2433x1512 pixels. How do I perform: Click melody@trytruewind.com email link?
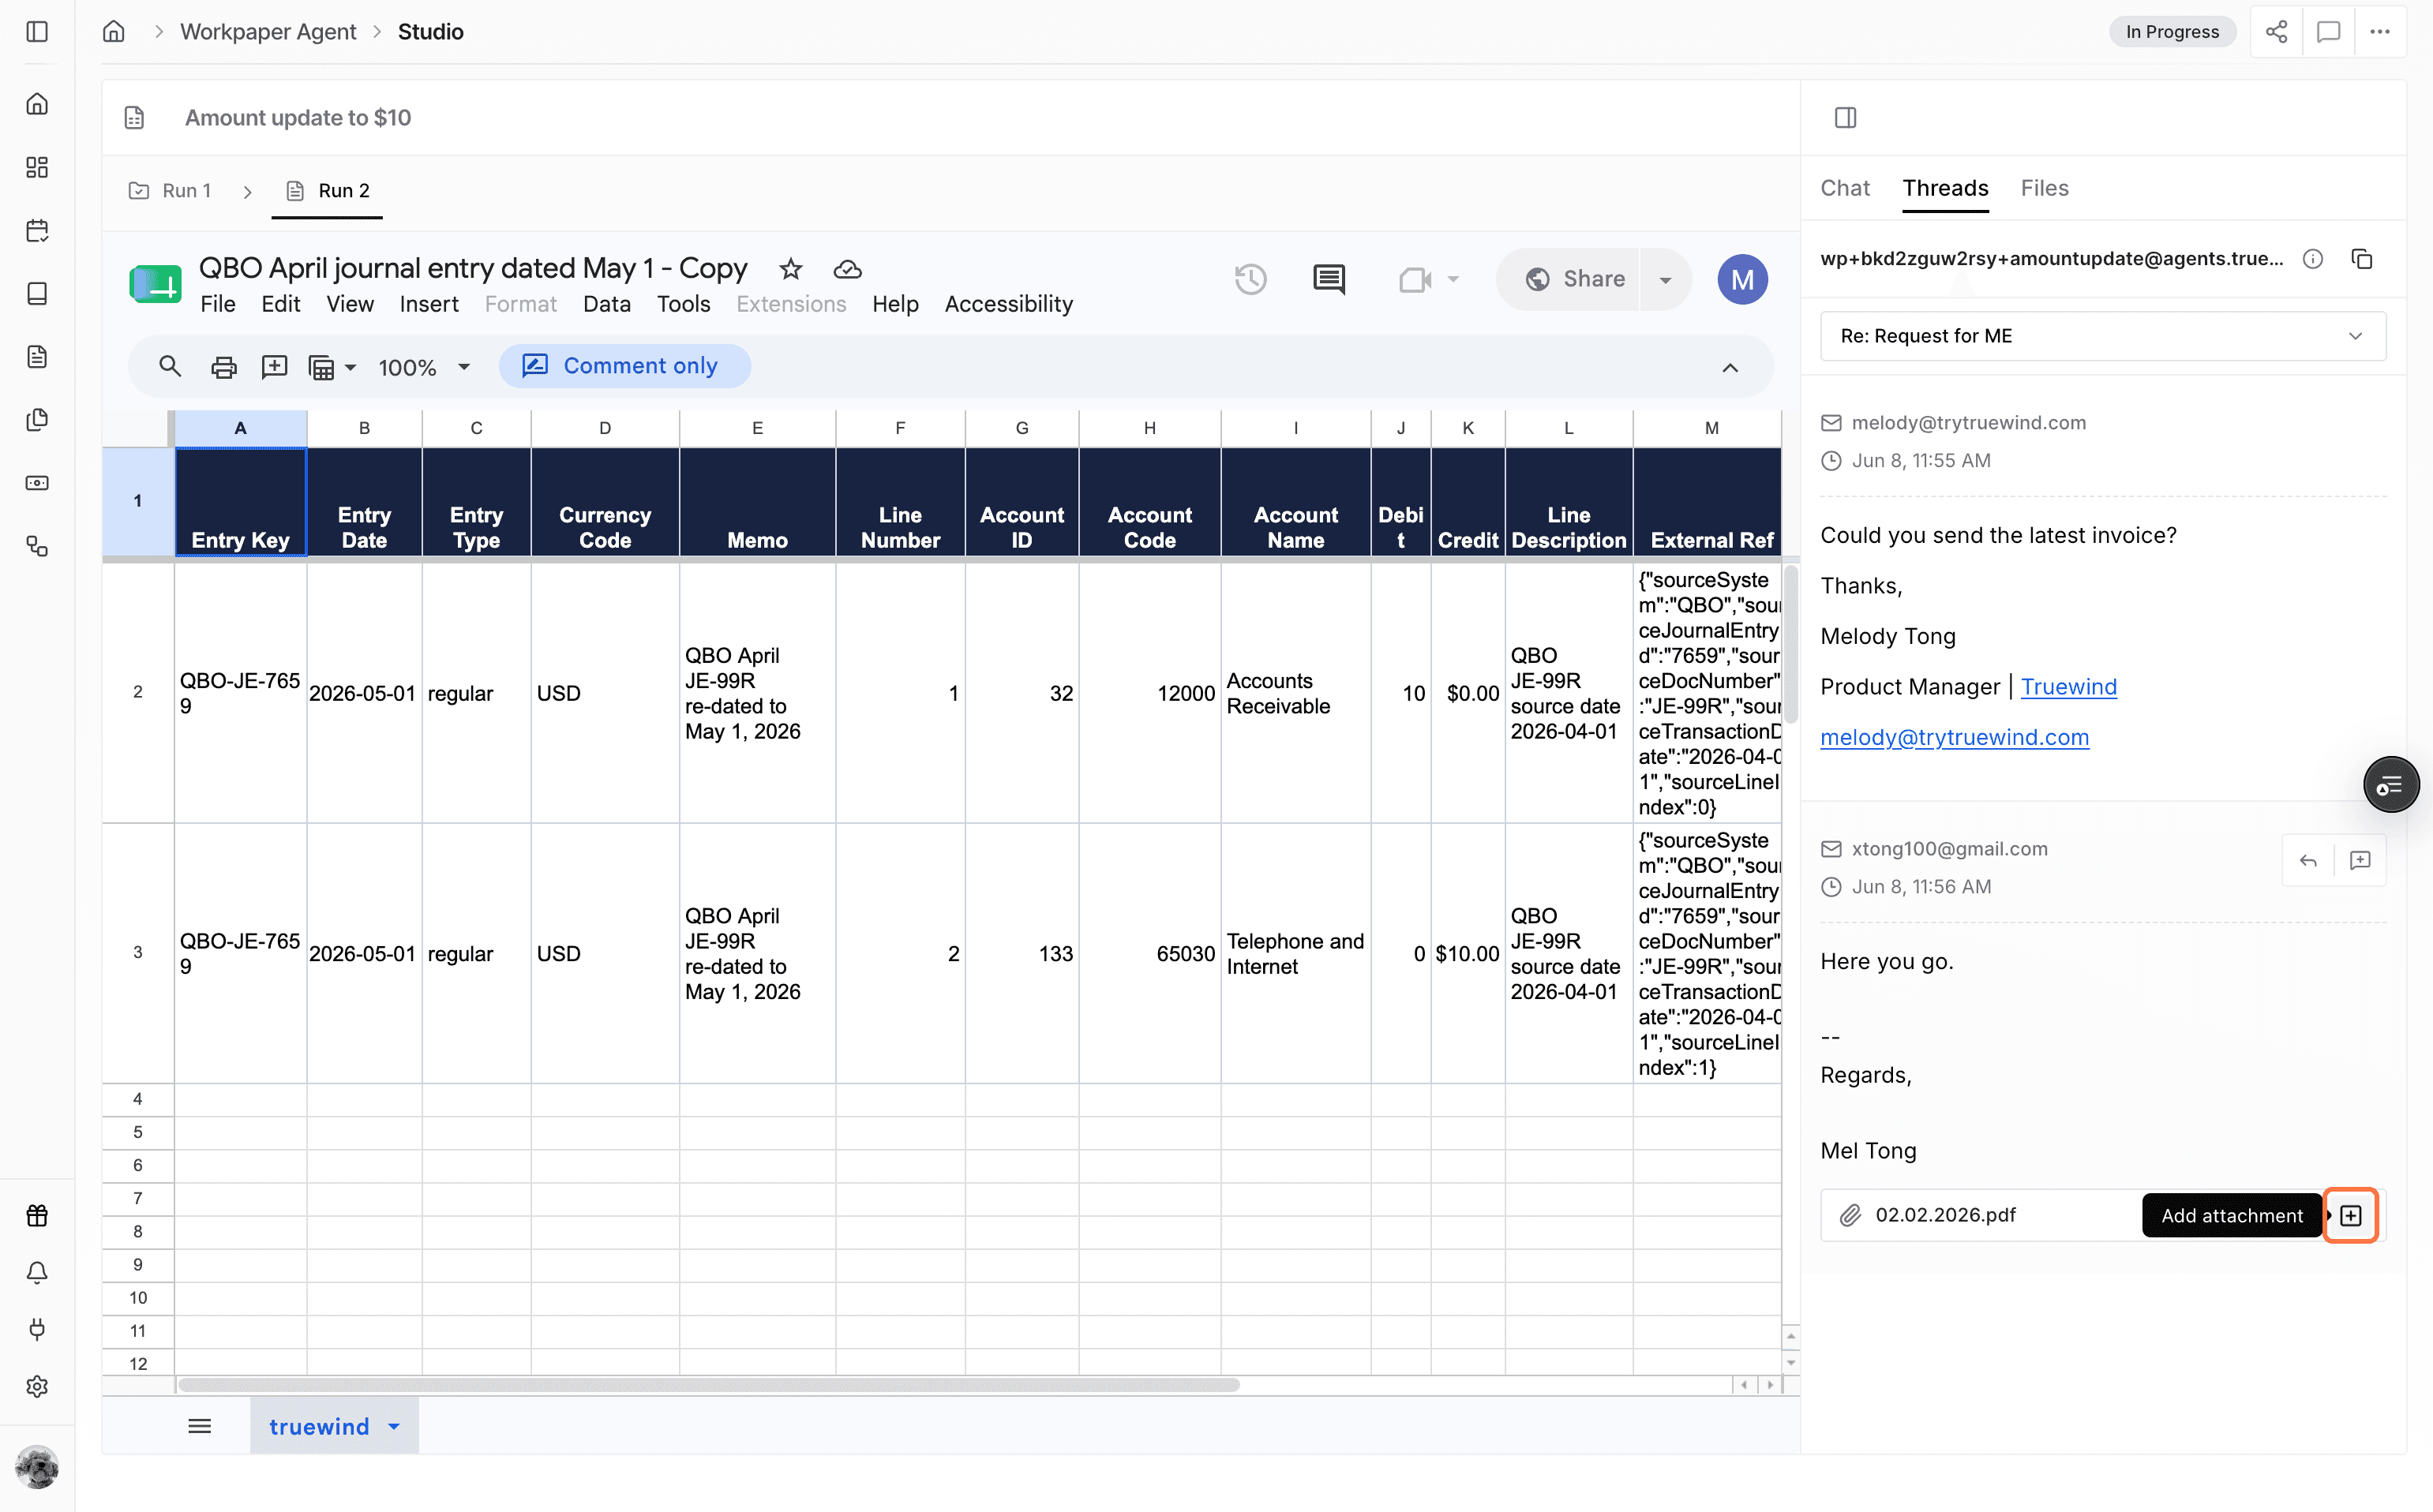[x=1954, y=737]
